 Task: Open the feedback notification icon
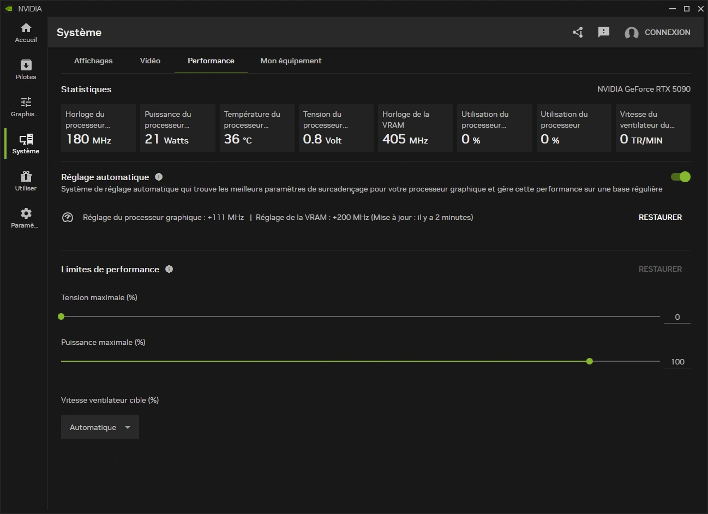click(x=604, y=32)
